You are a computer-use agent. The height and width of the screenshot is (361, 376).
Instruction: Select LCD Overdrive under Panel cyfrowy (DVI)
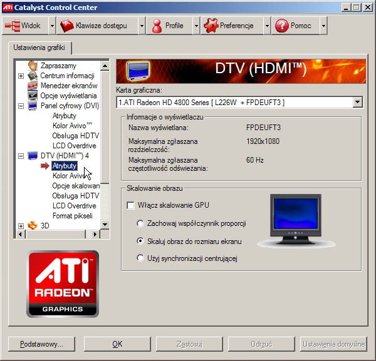tap(75, 146)
